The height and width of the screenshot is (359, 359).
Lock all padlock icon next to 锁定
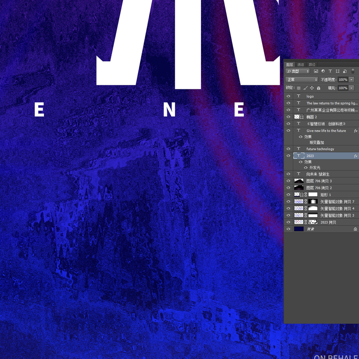(x=318, y=88)
